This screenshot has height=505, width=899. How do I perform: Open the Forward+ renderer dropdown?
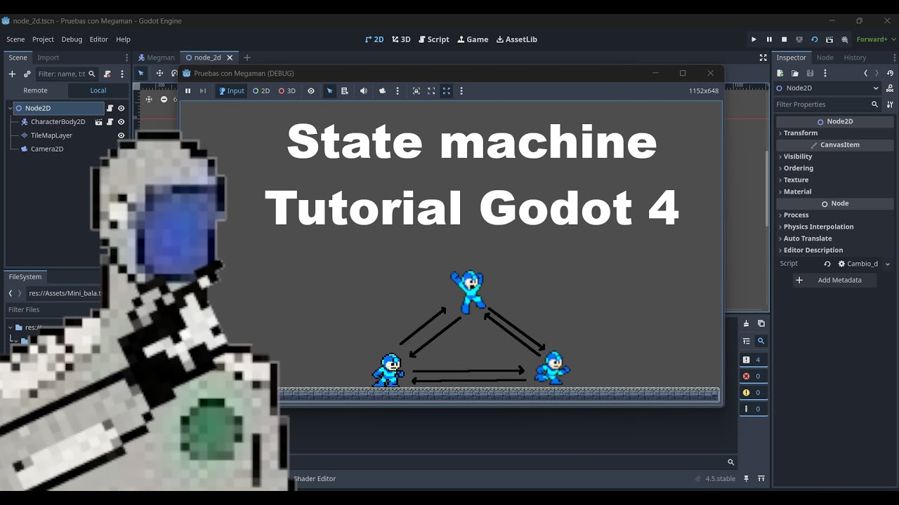coord(874,39)
